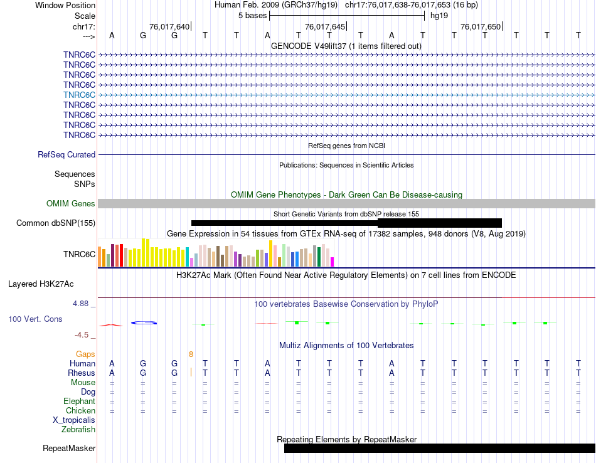Click the orange Gaps label
Image resolution: width=596 pixels, height=463 pixels.
coord(85,354)
